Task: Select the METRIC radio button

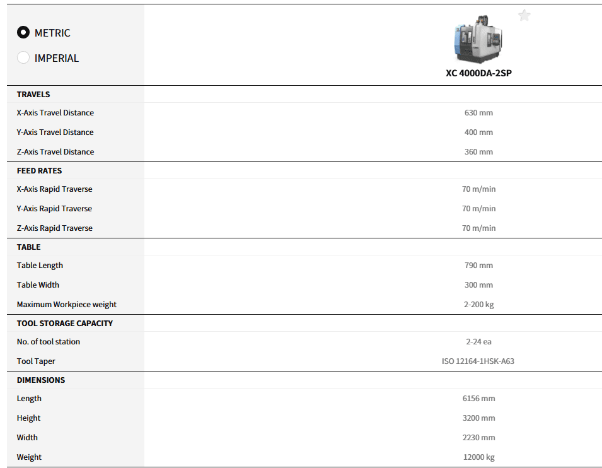Action: point(23,33)
